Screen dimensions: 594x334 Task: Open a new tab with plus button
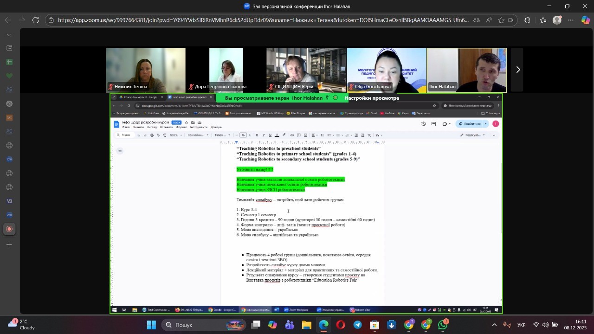[x=9, y=244]
